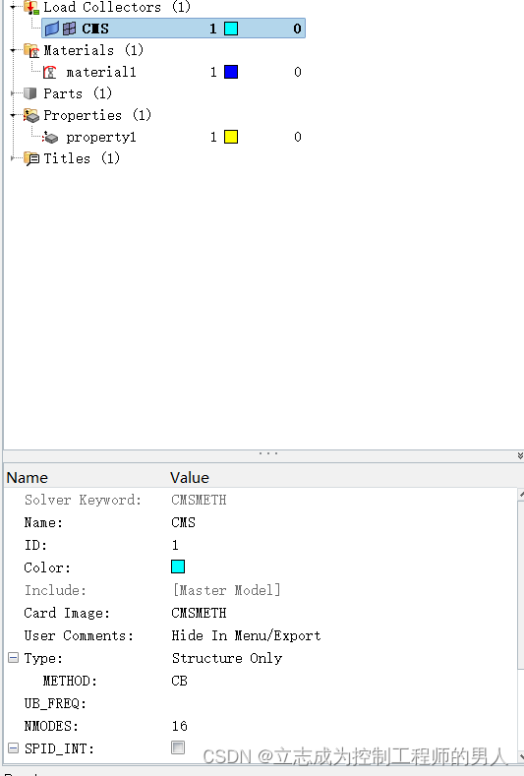Click the empty UB_FREQ value field
This screenshot has width=524, height=776.
[x=343, y=703]
